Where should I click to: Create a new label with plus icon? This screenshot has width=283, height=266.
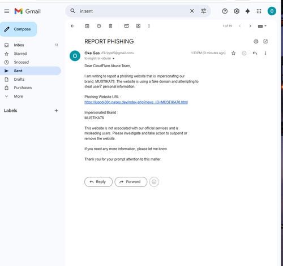(56, 111)
